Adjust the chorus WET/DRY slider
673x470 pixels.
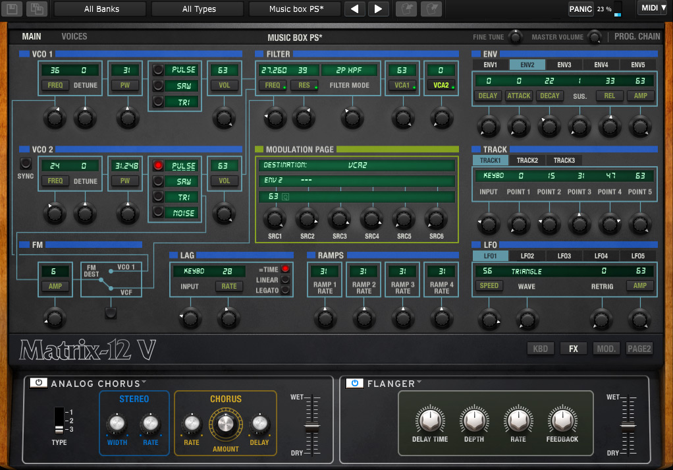coord(312,427)
